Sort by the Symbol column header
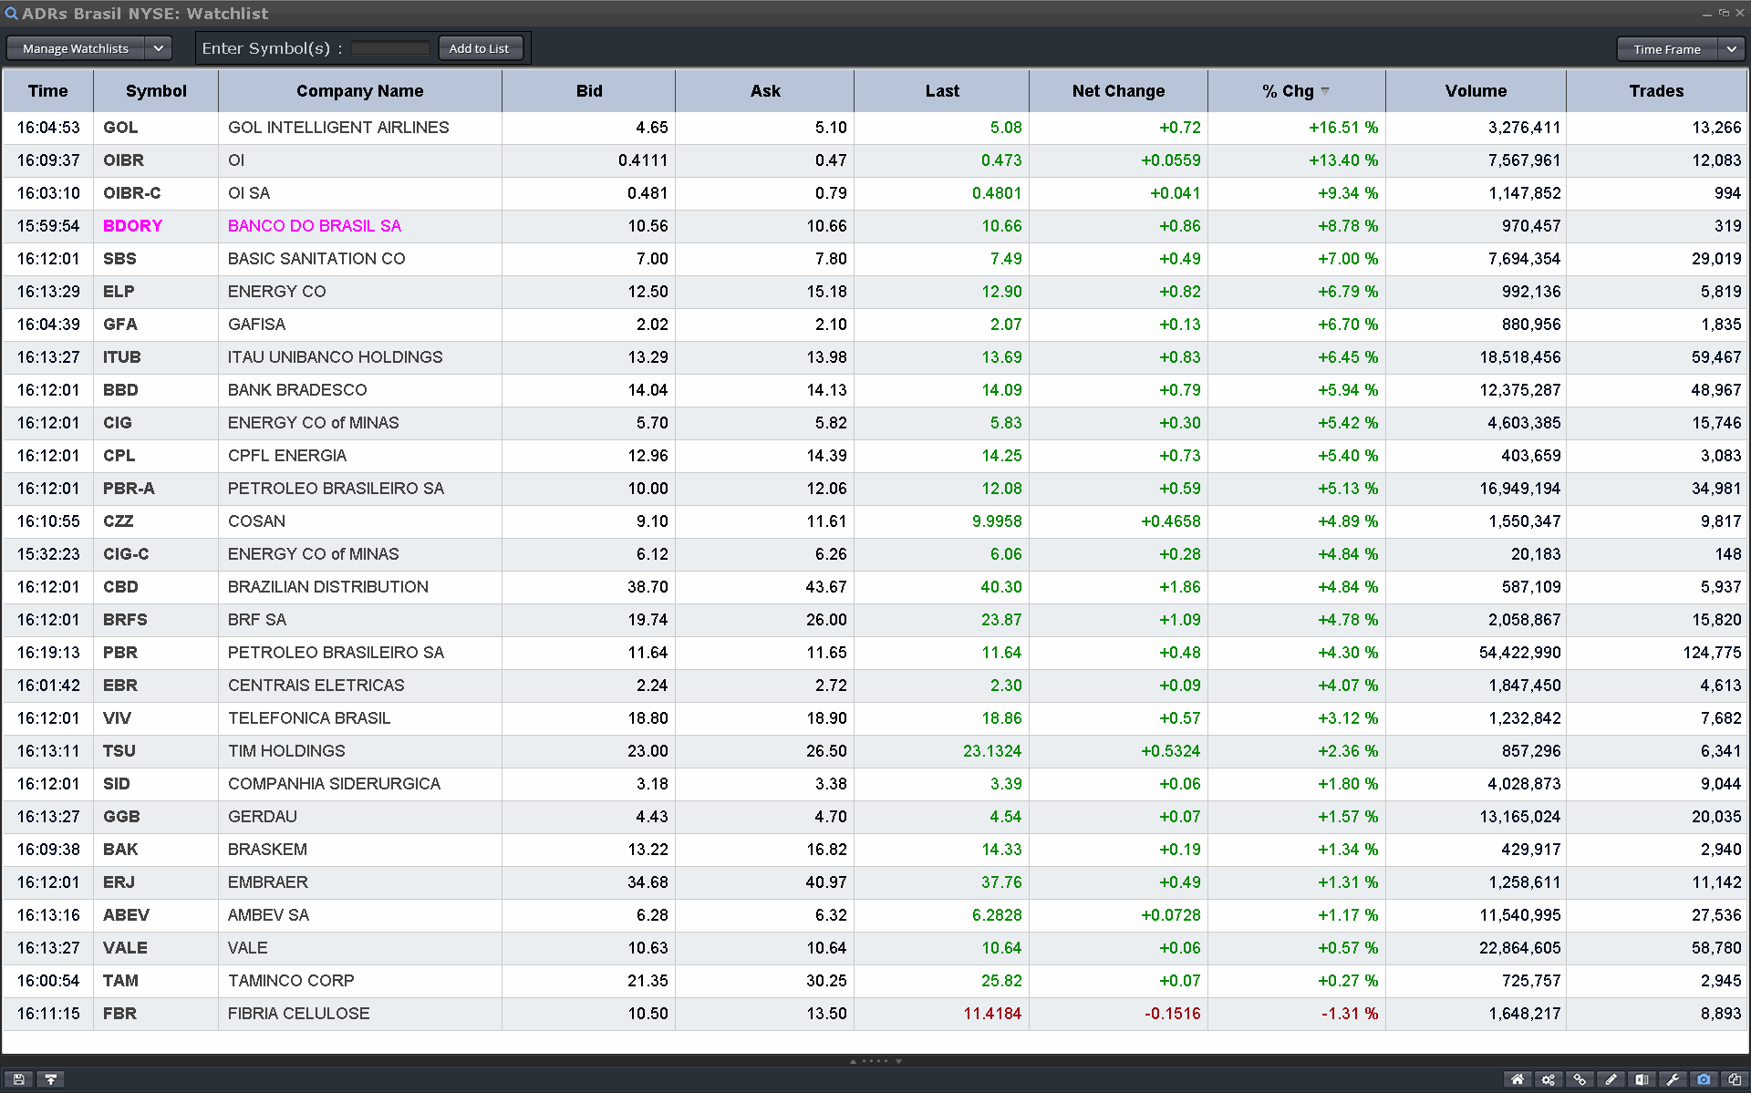 click(x=156, y=91)
